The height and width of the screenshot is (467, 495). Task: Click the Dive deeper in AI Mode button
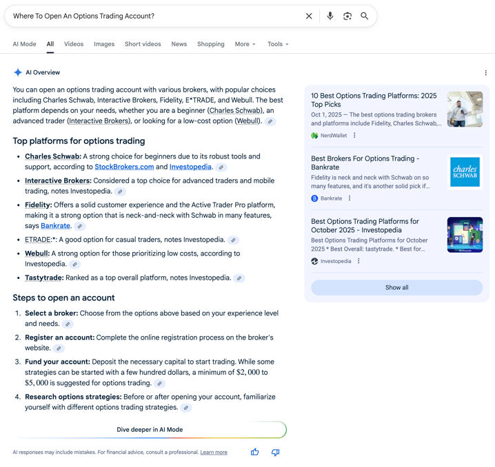click(x=150, y=429)
